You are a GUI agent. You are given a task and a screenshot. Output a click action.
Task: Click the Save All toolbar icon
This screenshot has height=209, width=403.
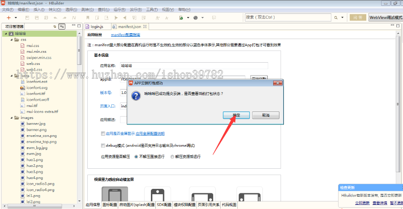(x=37, y=18)
